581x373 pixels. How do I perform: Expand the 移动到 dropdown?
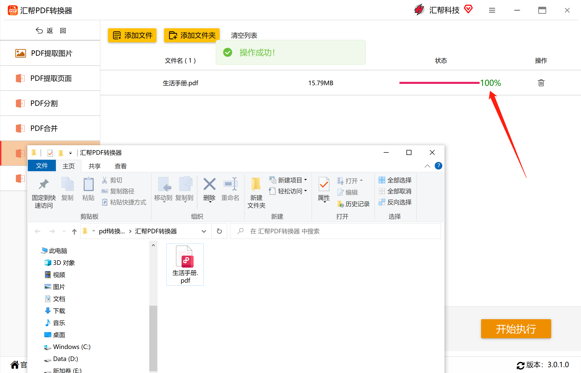click(x=164, y=202)
